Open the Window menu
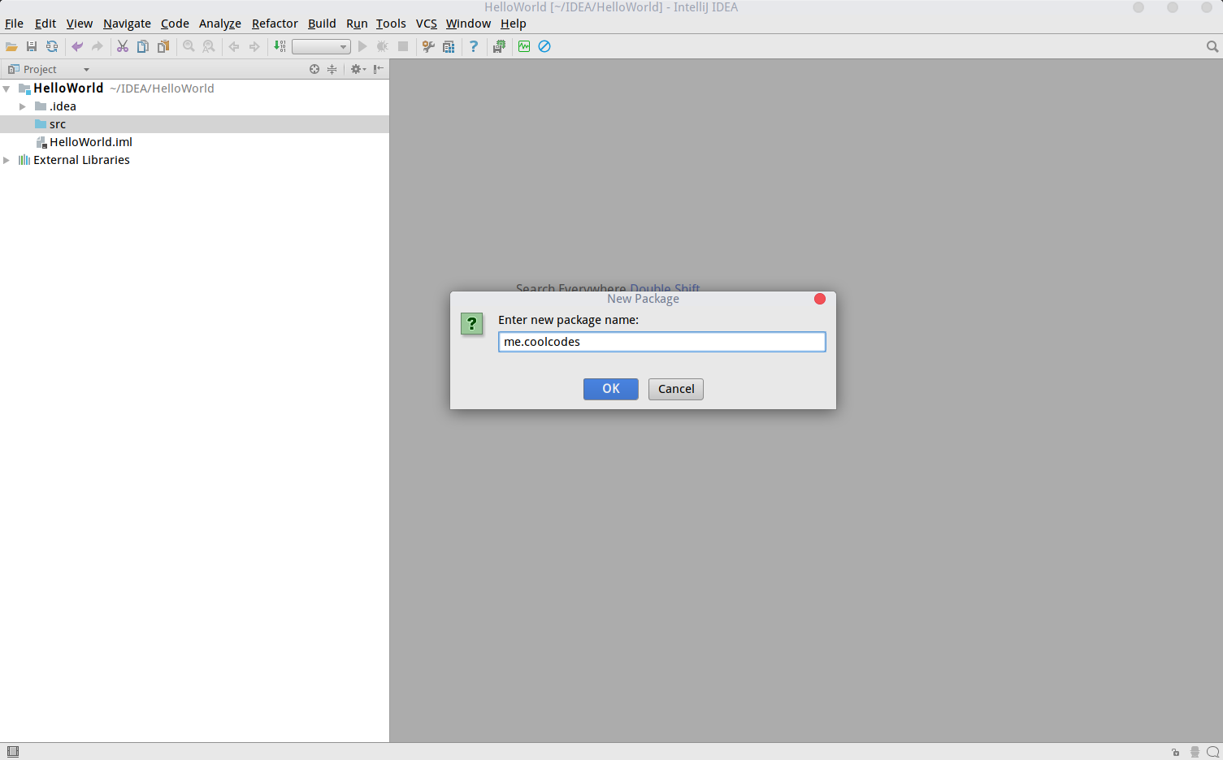 click(468, 24)
